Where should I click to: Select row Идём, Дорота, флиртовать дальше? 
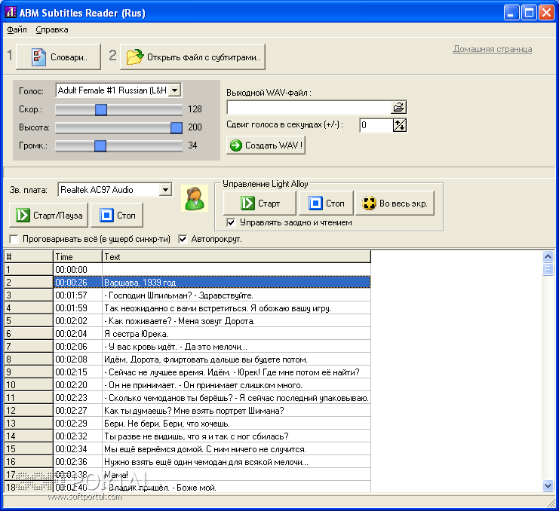tap(188, 360)
